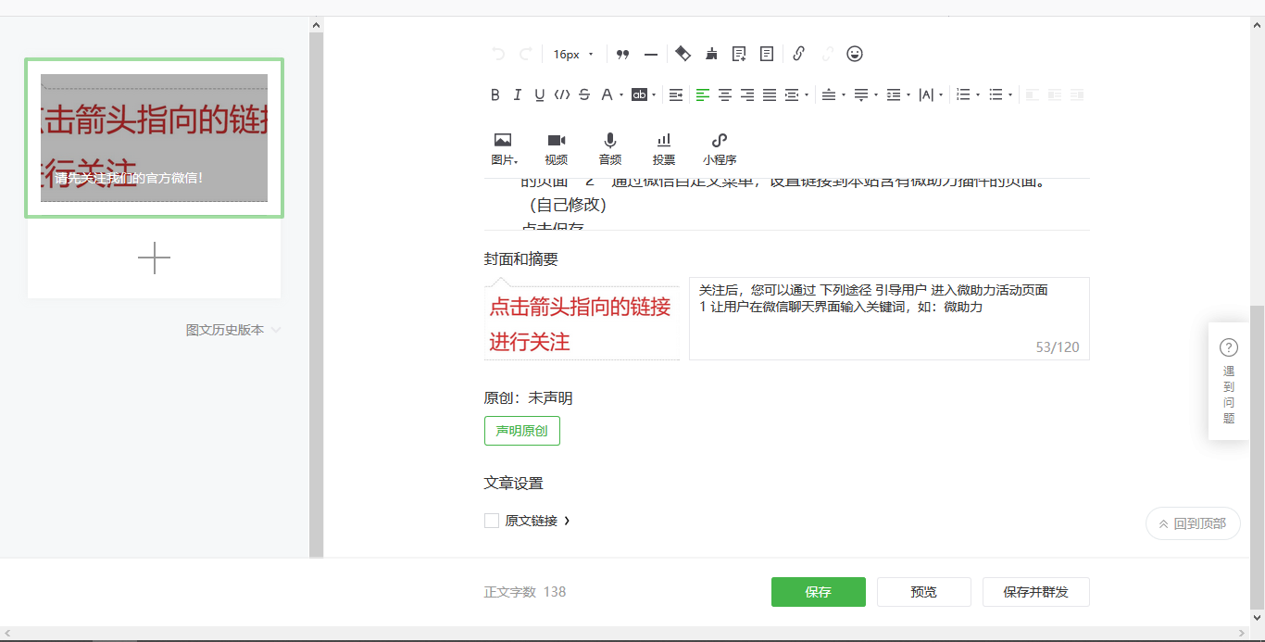Click the 正文字数 138 word count
This screenshot has width=1265, height=642.
click(525, 592)
